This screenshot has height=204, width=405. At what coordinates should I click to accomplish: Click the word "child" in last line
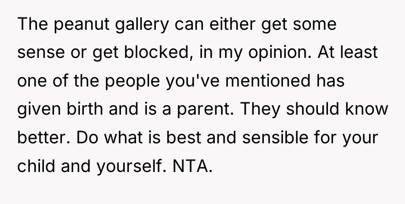point(36,165)
